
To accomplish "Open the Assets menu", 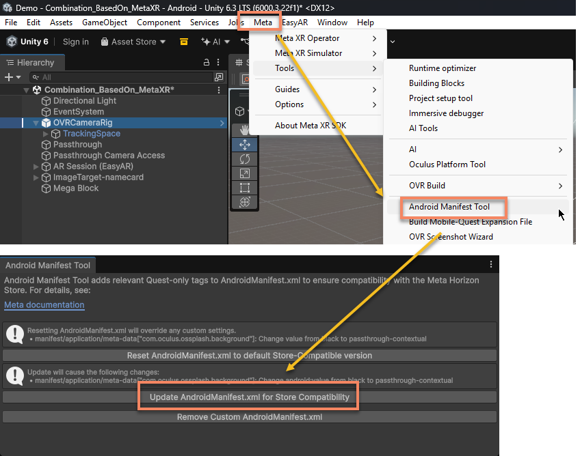I will (61, 23).
